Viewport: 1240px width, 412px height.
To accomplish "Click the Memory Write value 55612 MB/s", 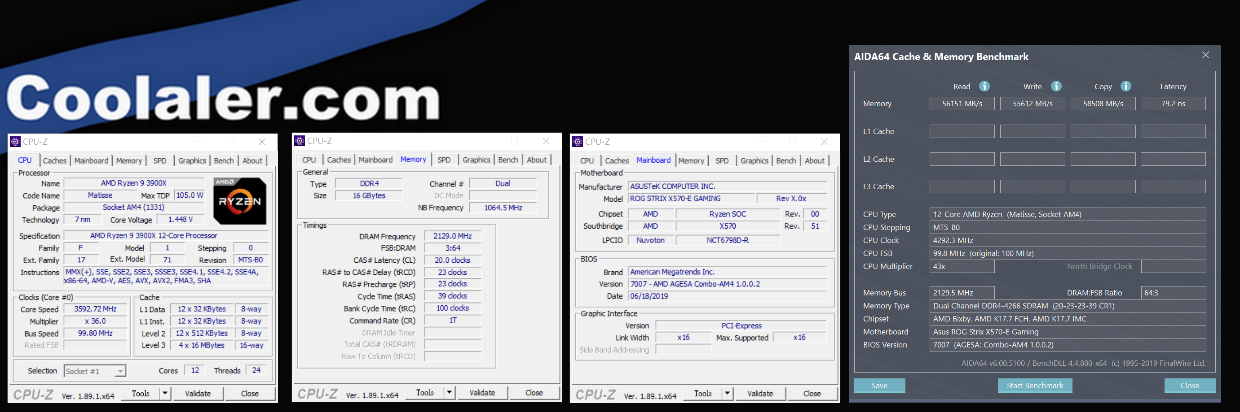I will pyautogui.click(x=1033, y=104).
